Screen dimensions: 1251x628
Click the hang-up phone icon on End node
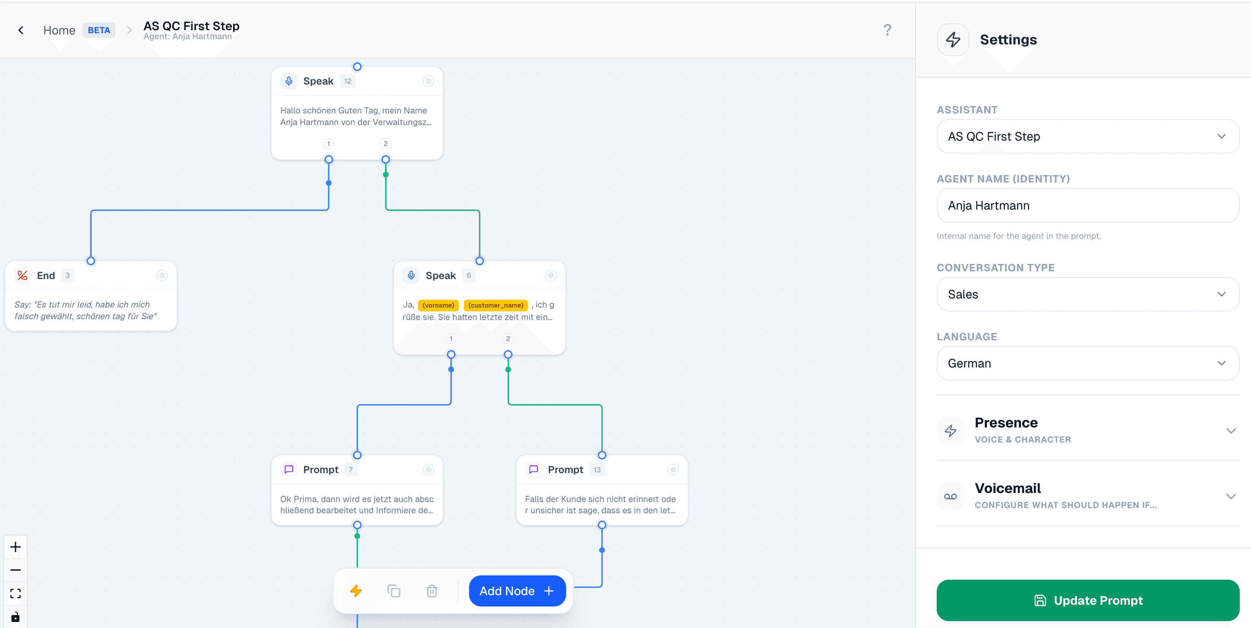point(22,276)
